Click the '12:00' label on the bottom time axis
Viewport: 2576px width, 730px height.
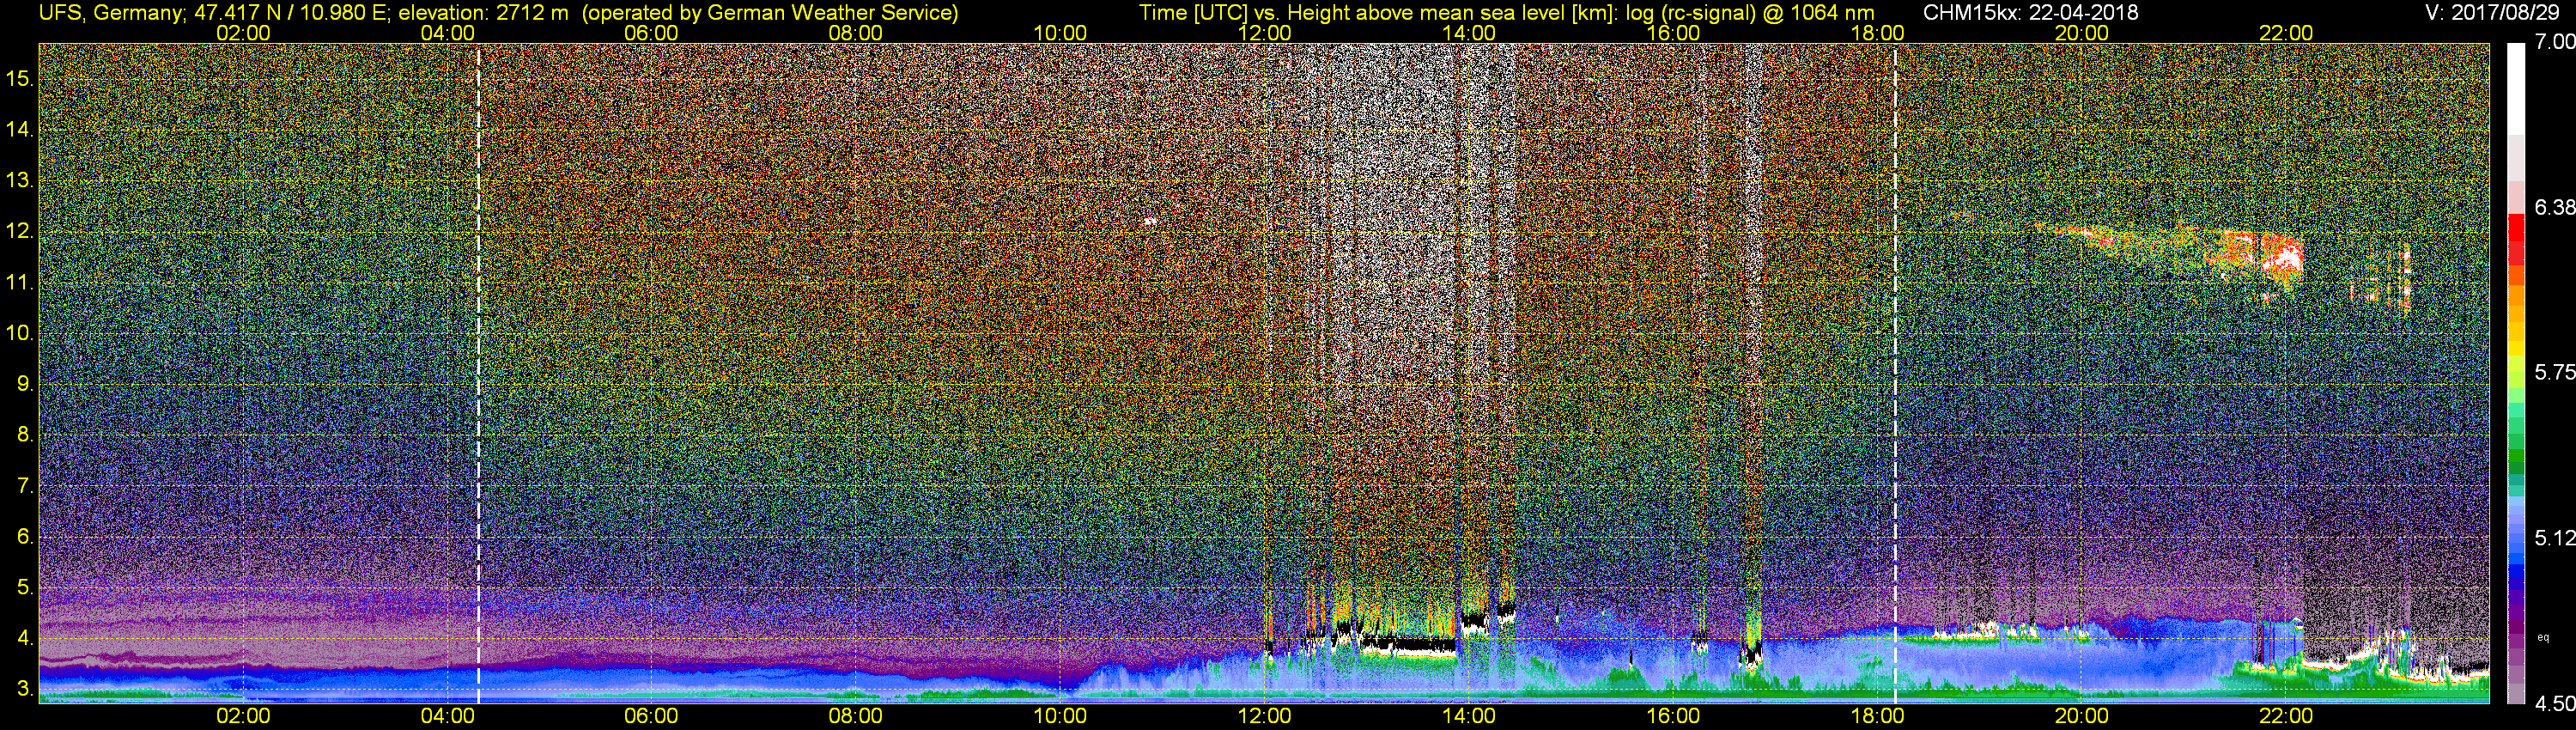coord(1264,716)
